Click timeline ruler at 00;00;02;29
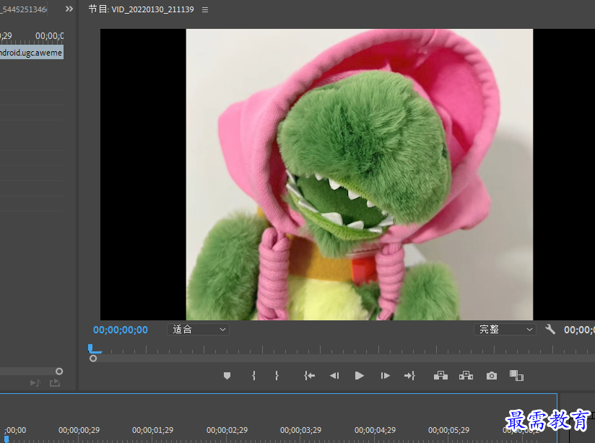 [x=227, y=430]
